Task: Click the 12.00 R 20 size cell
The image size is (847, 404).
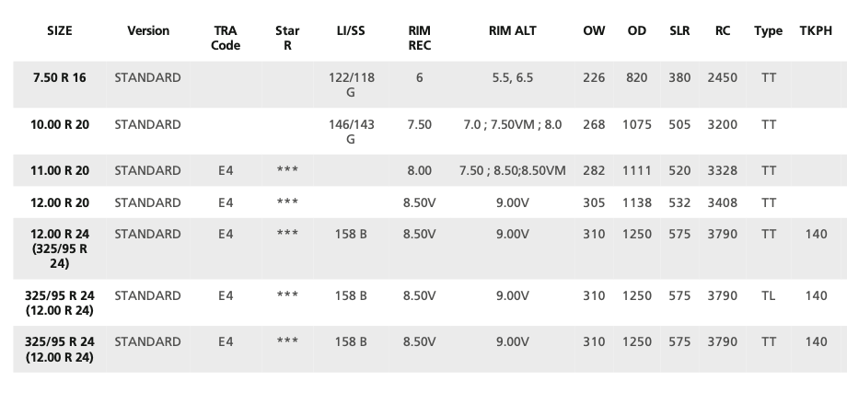Action: (60, 202)
